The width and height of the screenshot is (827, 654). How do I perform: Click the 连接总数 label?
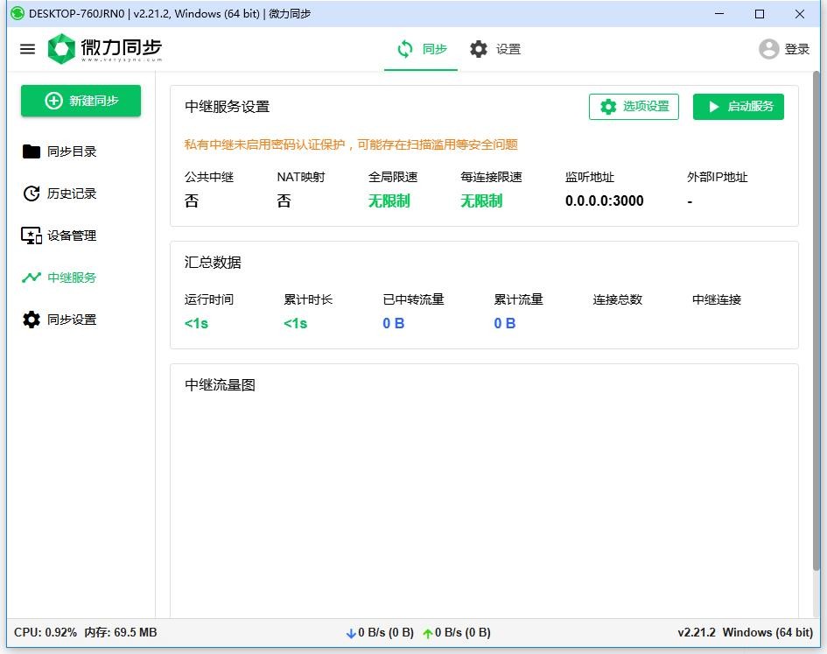tap(618, 299)
